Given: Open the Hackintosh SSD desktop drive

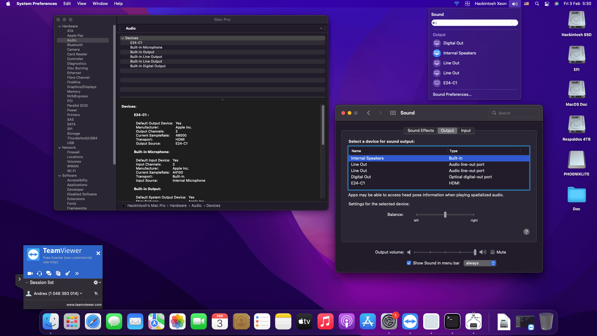Looking at the screenshot, I should point(576,24).
